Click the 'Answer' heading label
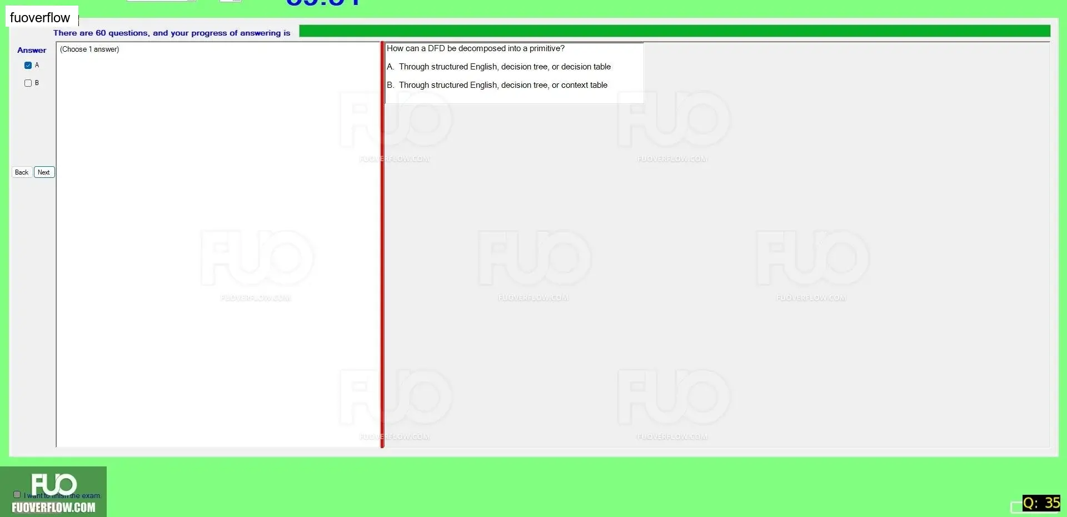This screenshot has height=517, width=1067. pos(32,50)
